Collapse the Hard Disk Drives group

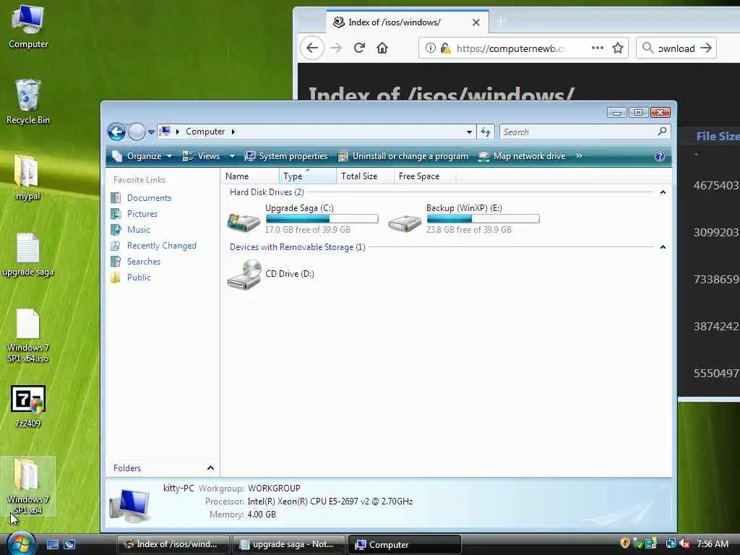(x=663, y=192)
